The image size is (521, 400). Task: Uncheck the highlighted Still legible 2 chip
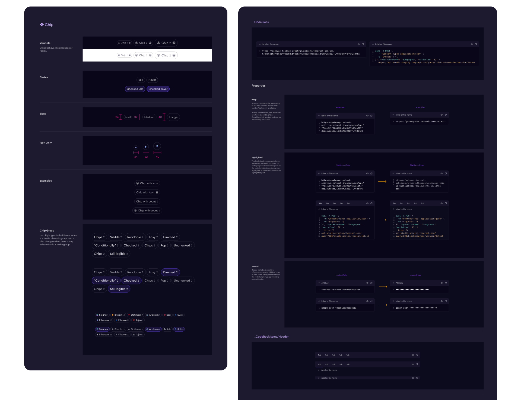pyautogui.click(x=119, y=289)
